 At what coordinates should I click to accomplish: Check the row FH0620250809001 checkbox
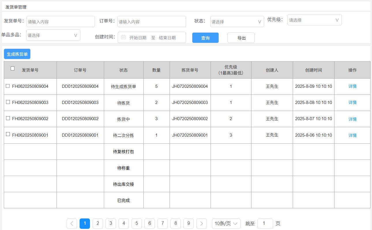[x=8, y=134]
